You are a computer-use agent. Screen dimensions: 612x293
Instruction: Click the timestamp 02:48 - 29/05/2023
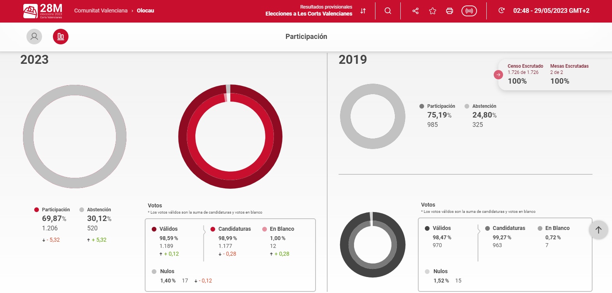551,11
